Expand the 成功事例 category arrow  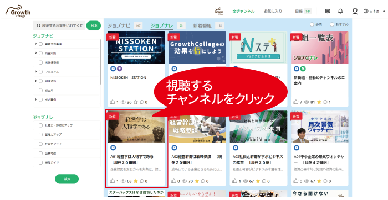click(35, 99)
